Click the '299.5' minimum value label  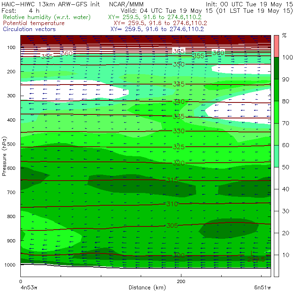tap(256, 260)
